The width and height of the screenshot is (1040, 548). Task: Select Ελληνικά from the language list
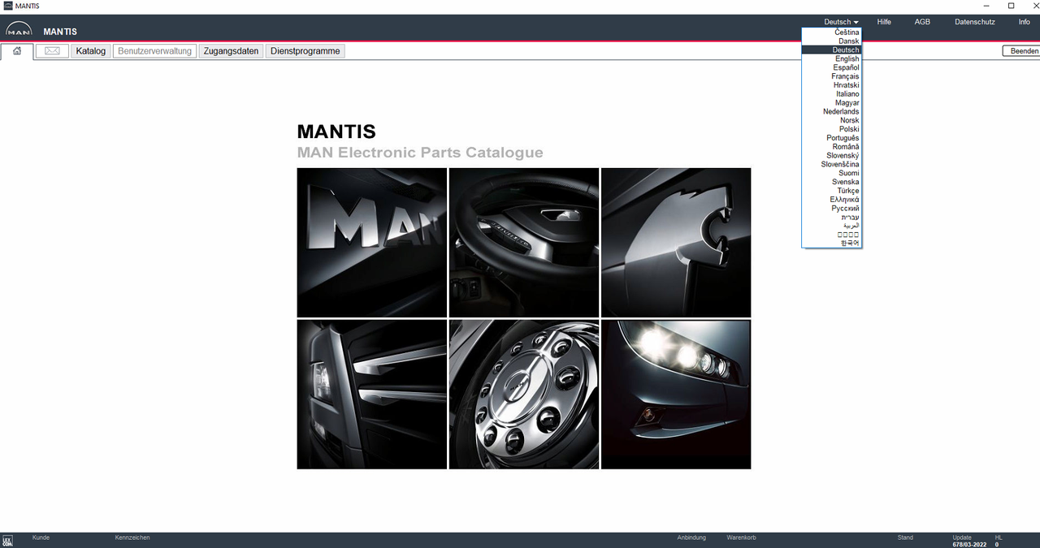click(832, 200)
